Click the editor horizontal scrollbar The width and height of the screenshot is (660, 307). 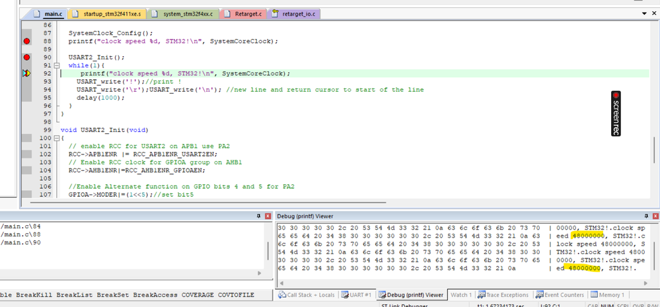tap(208, 202)
